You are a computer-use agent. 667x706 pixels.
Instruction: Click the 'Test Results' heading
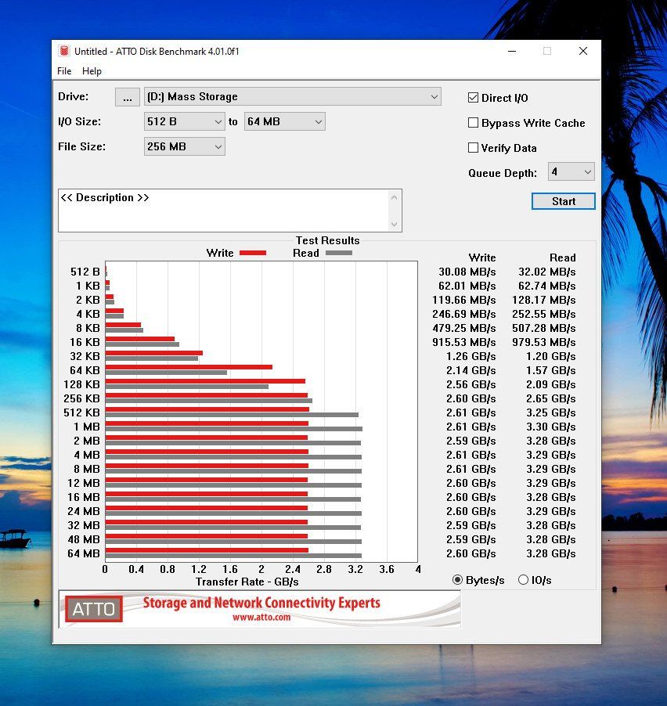click(x=327, y=240)
